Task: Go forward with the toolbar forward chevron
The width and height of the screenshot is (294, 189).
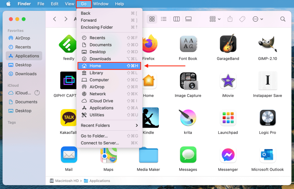Action: tap(66, 19)
